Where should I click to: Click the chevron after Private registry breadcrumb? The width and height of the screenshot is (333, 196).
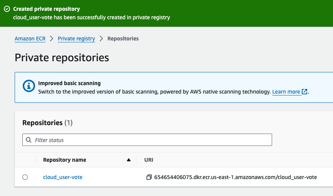point(101,39)
